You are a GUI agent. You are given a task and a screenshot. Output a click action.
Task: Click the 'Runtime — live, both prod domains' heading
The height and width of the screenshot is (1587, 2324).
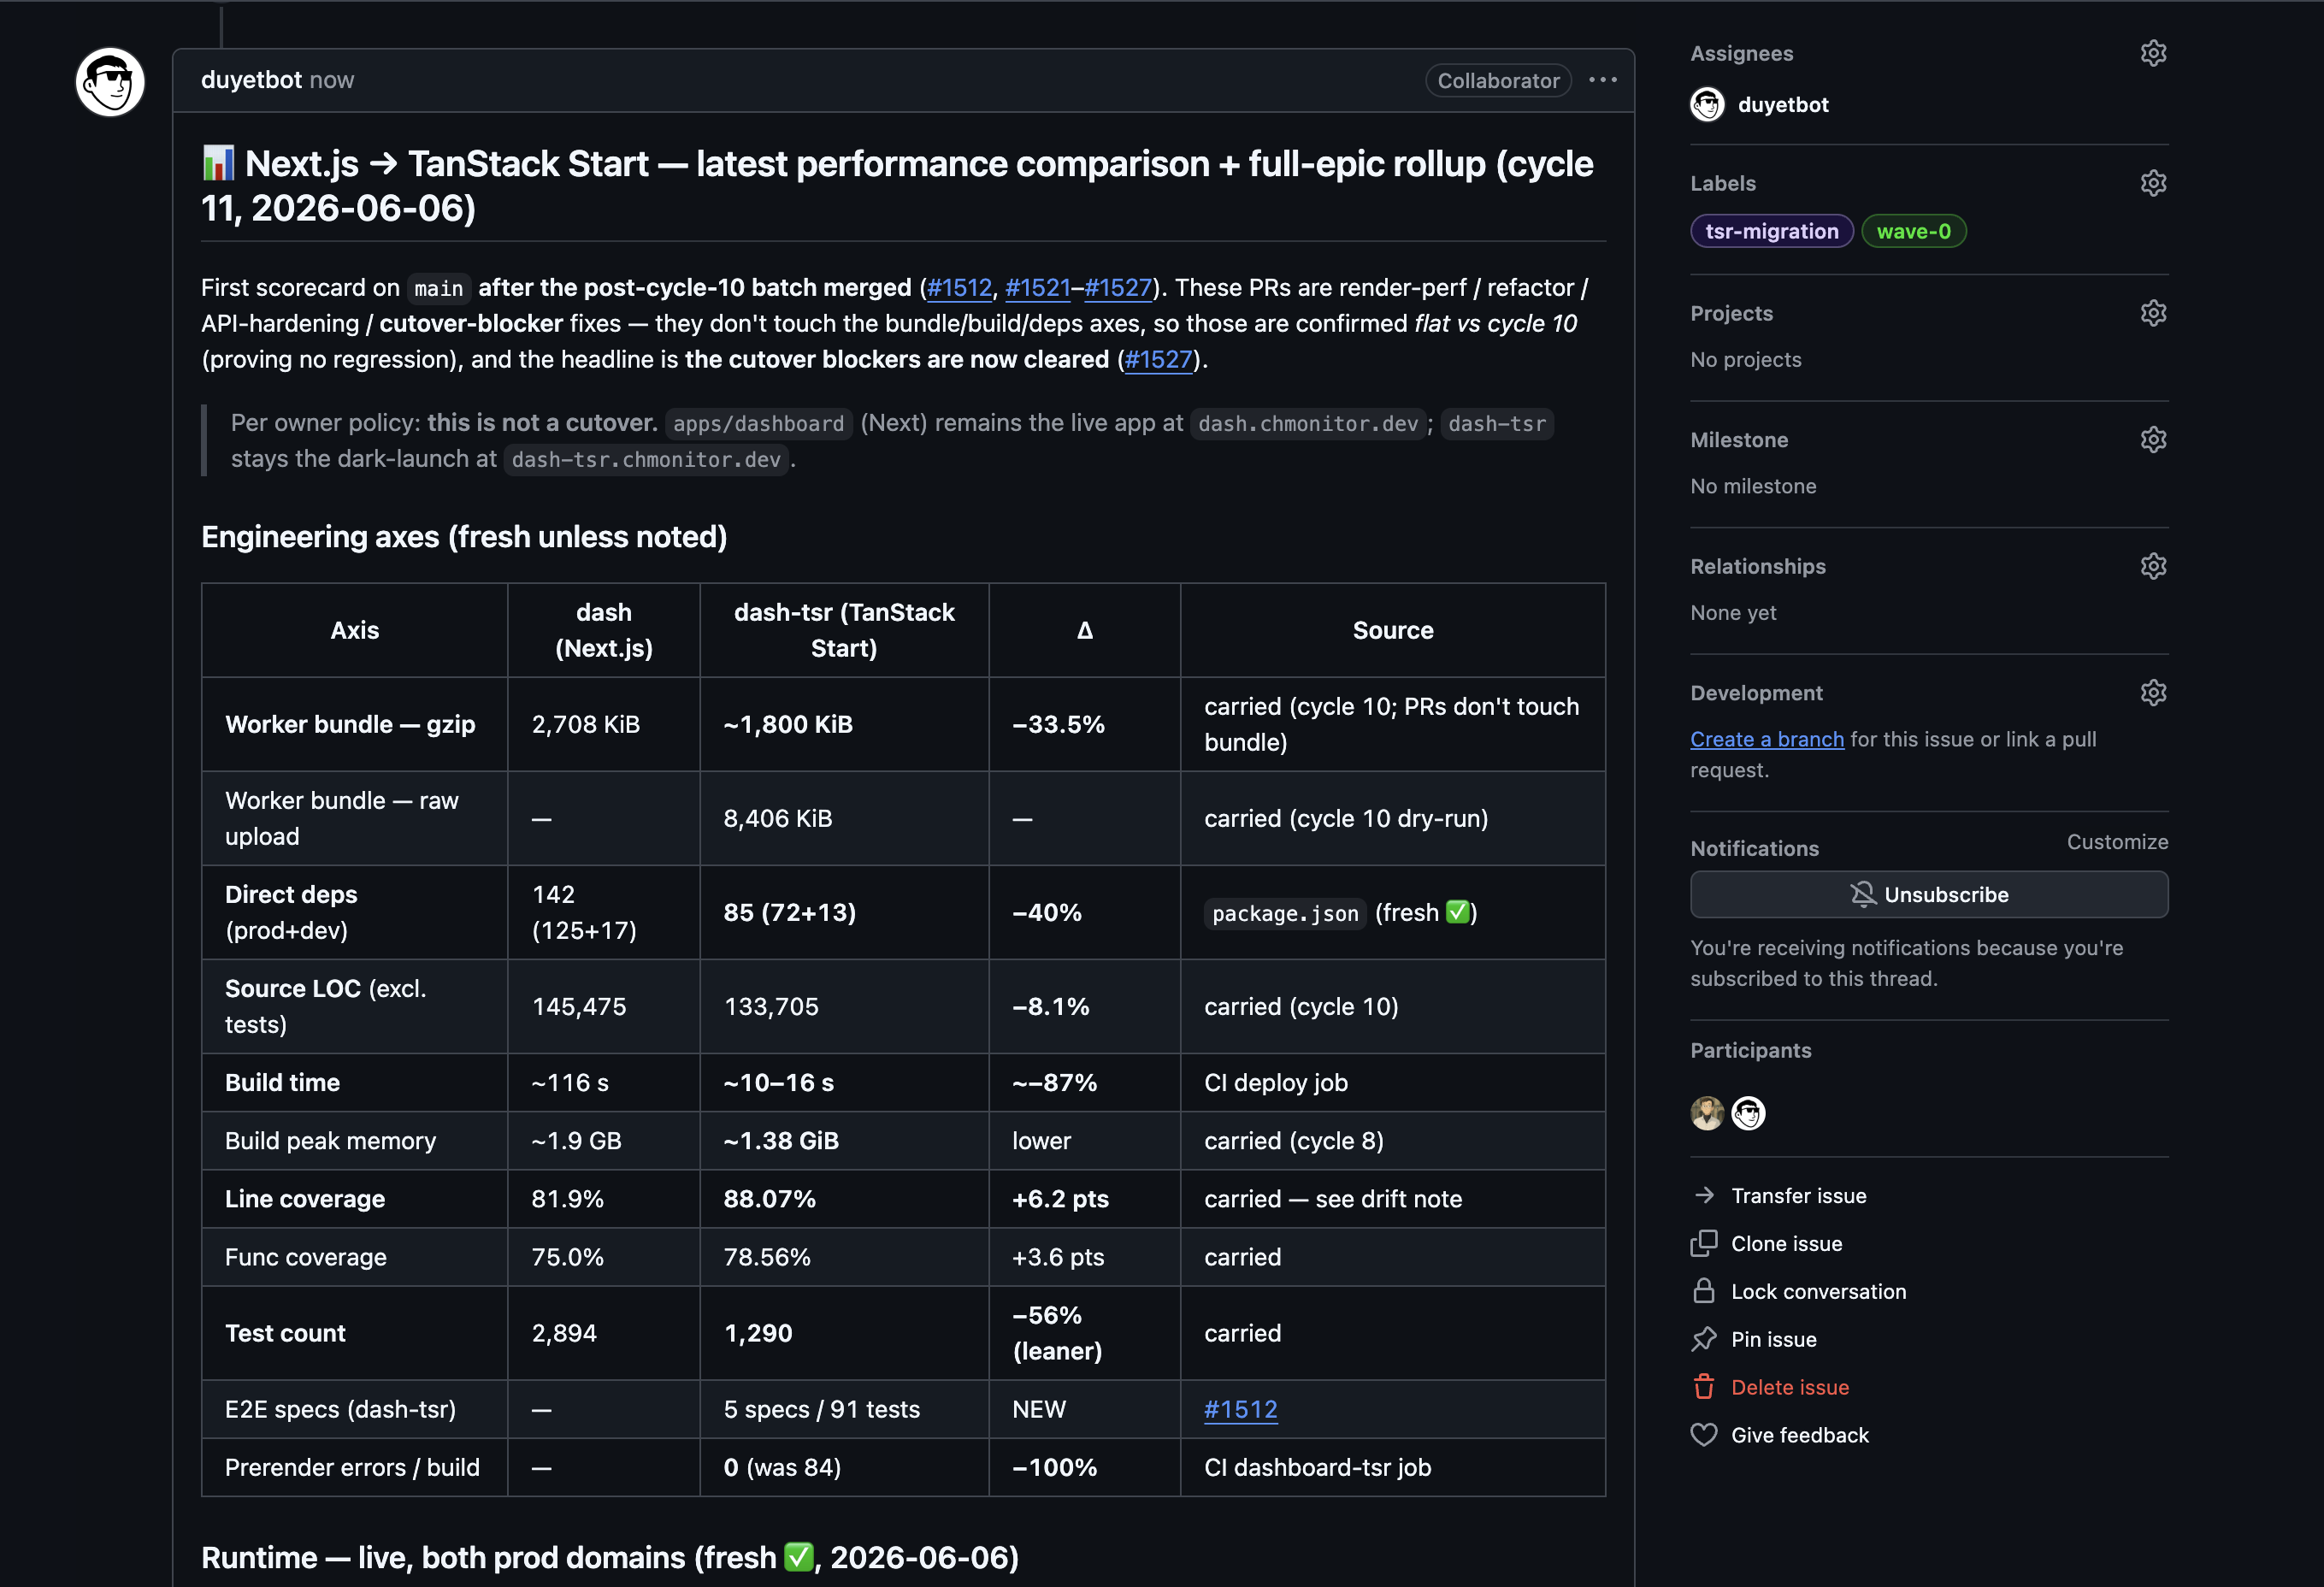pos(610,1558)
